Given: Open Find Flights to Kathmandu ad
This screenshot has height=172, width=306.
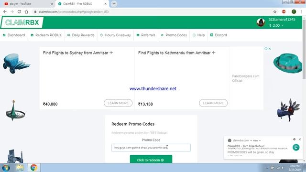Looking at the screenshot, I should click(176, 53).
